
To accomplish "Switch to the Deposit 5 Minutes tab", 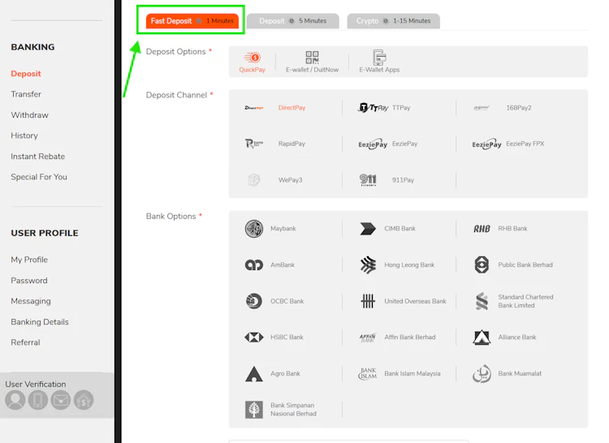I will 293,21.
